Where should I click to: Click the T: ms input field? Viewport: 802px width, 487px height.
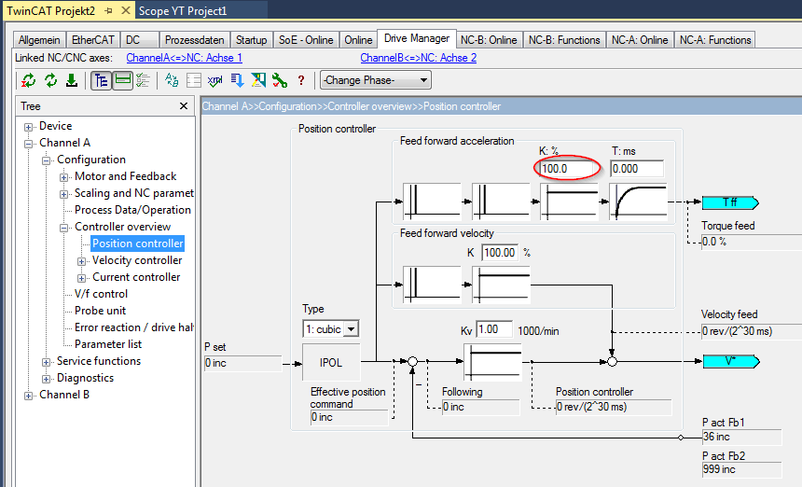coord(637,168)
